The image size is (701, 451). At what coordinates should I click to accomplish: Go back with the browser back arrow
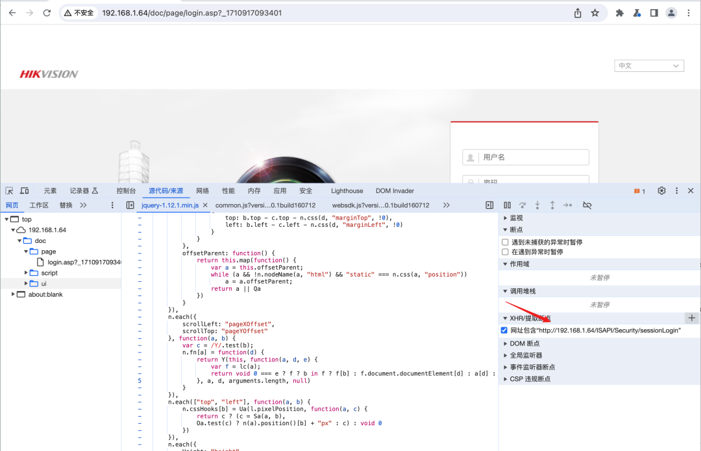12,13
